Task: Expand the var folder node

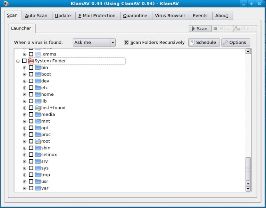Action: tap(25, 188)
